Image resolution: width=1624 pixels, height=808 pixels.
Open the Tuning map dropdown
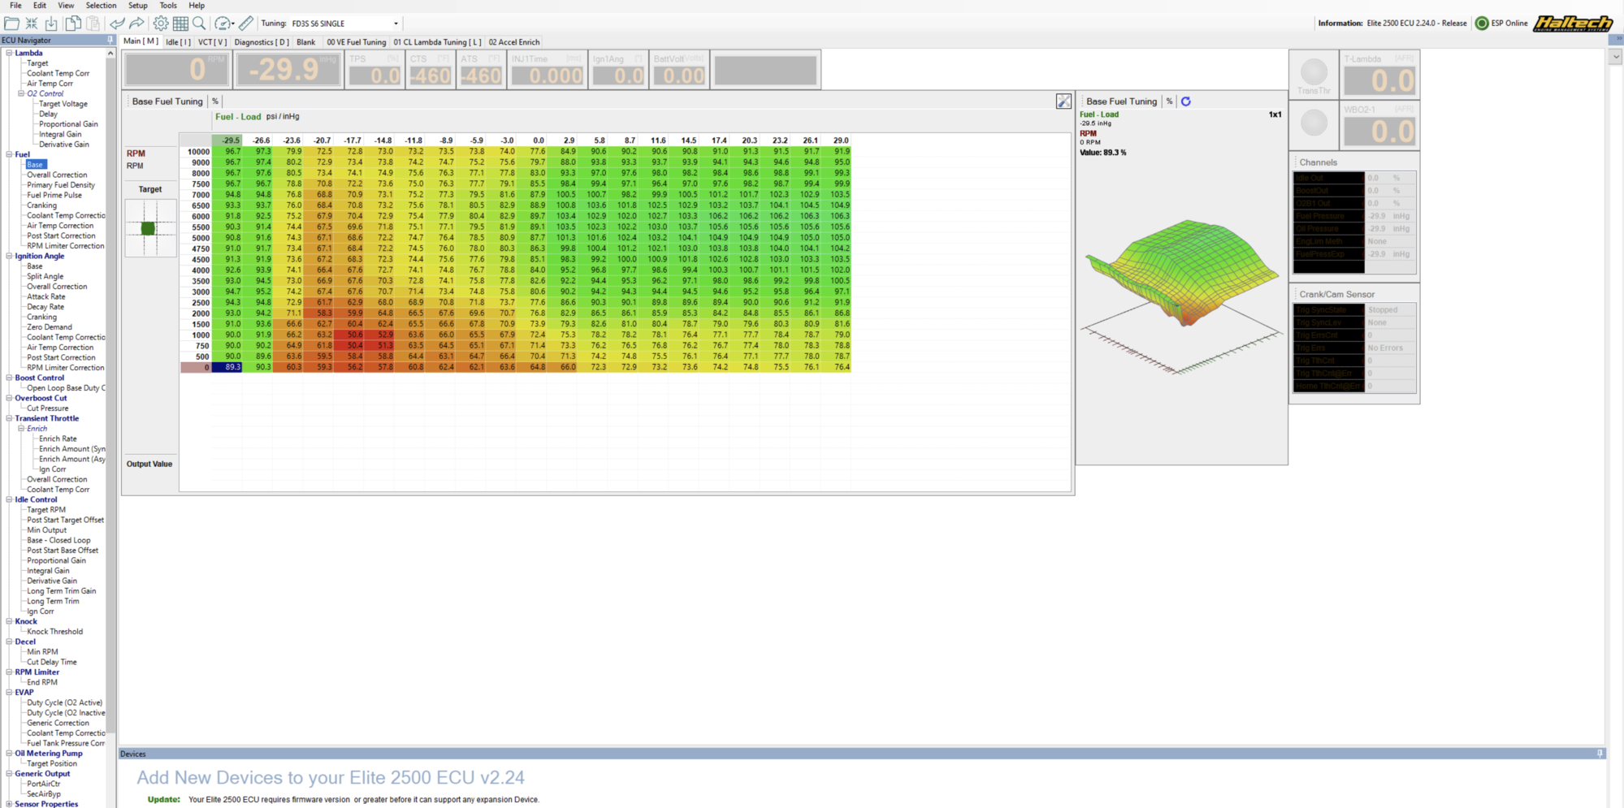tap(396, 24)
